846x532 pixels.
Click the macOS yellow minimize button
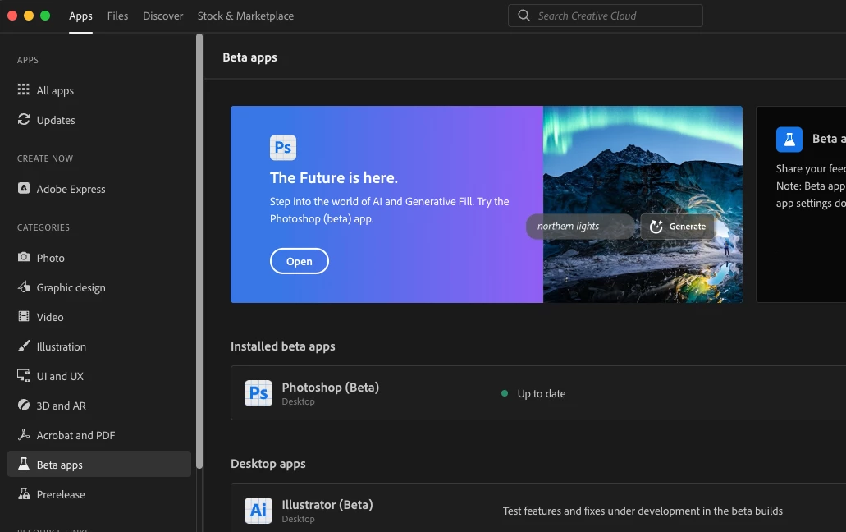[x=29, y=16]
